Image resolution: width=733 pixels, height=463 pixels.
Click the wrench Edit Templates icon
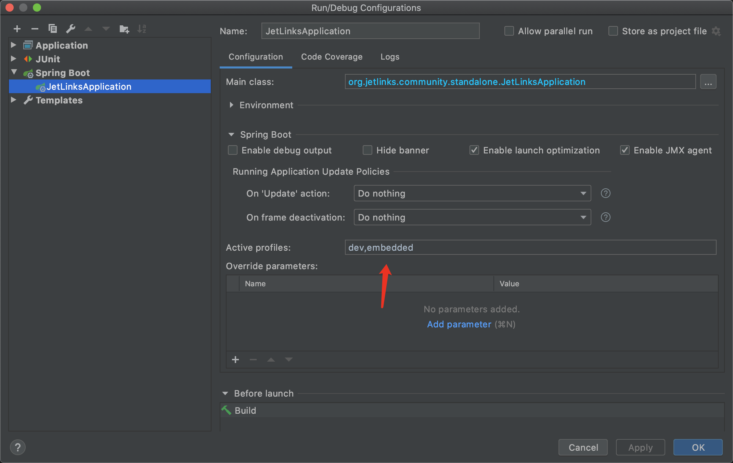tap(71, 29)
